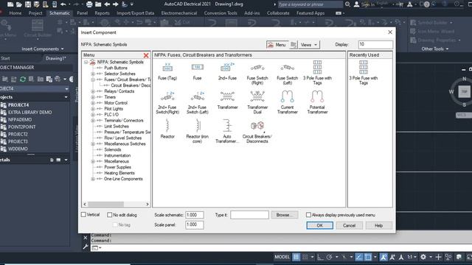Open the Insert Components panel dropdown

tap(43, 49)
